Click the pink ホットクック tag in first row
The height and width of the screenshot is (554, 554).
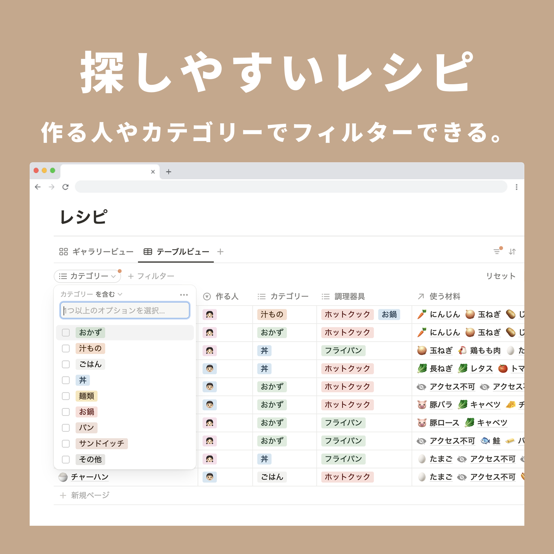347,314
